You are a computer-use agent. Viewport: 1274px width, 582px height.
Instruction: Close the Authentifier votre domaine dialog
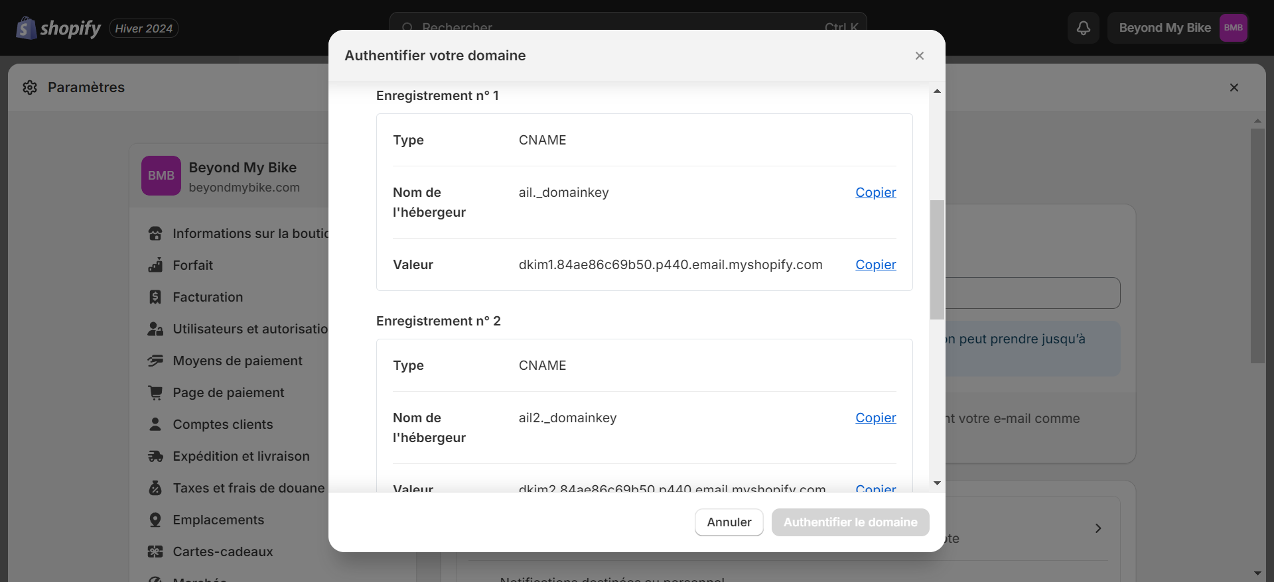click(920, 56)
